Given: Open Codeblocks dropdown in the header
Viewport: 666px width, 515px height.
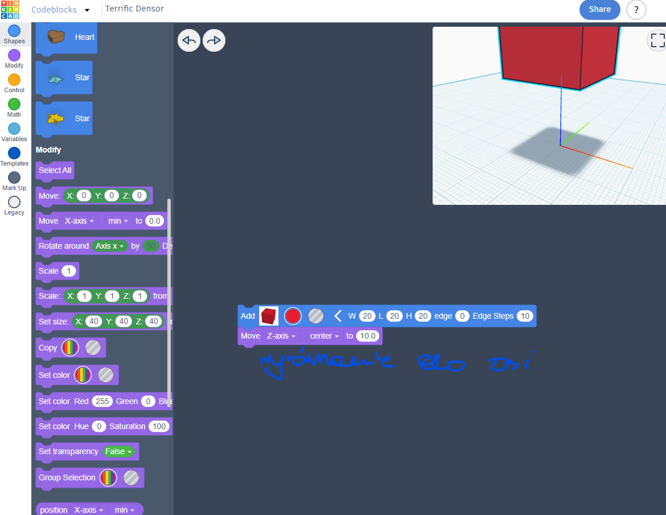Looking at the screenshot, I should pyautogui.click(x=87, y=10).
